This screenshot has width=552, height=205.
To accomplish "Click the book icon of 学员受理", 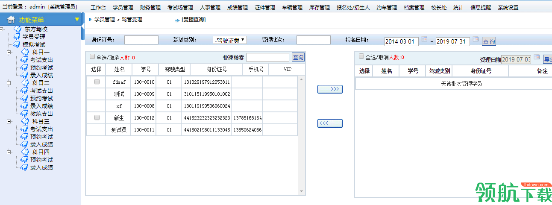I will [16, 37].
